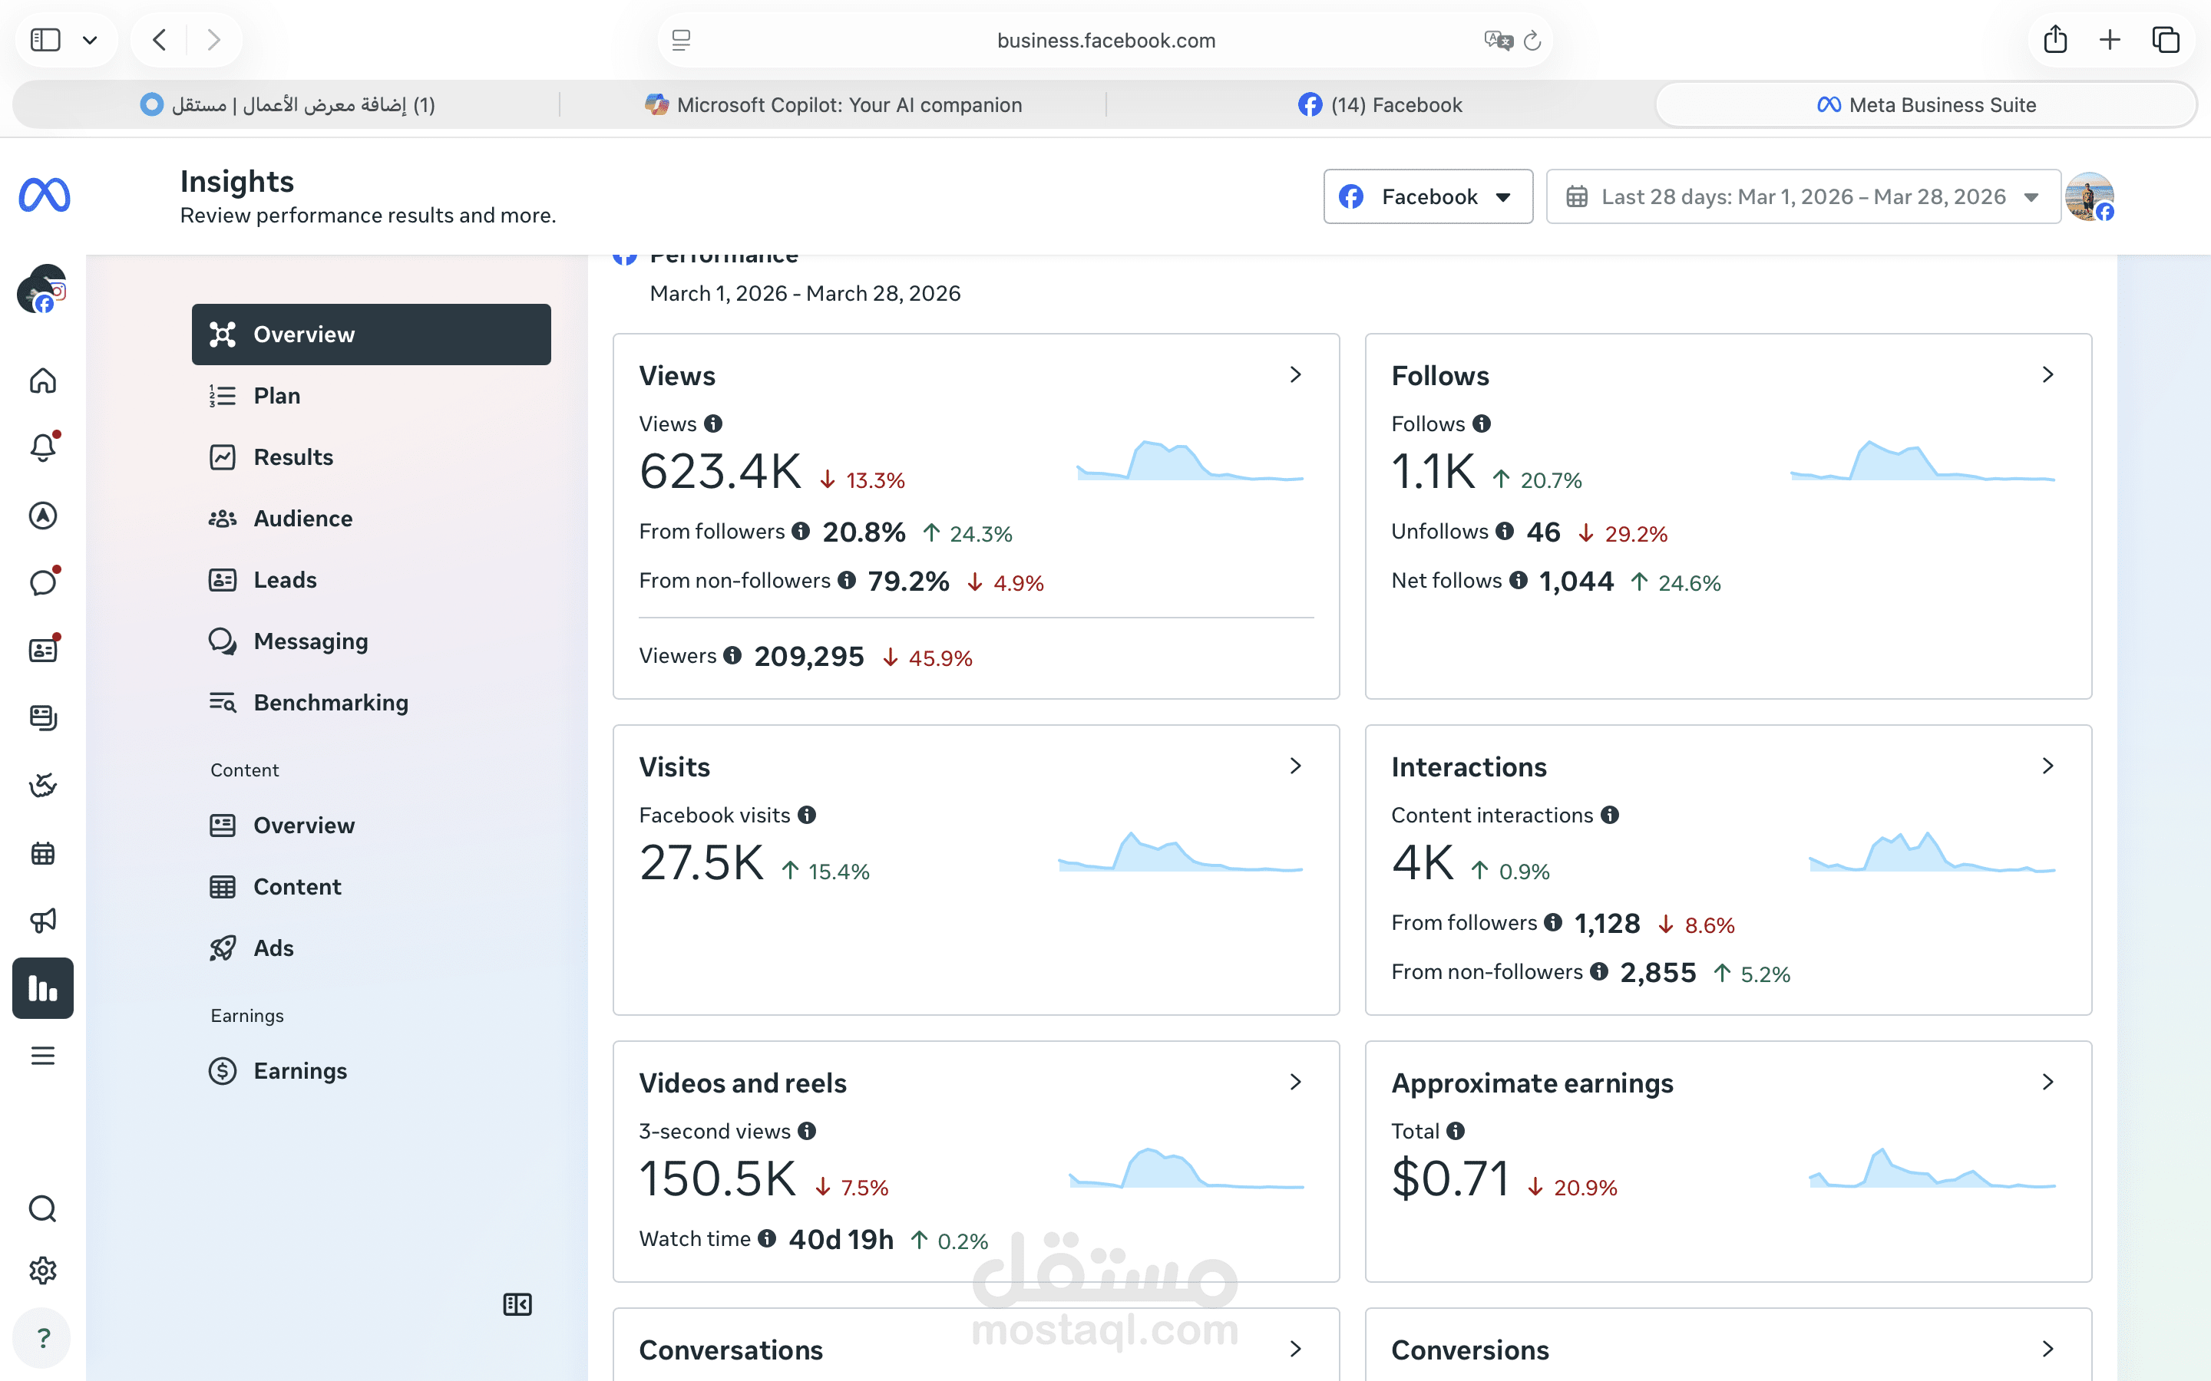This screenshot has height=1381, width=2211.
Task: Open the Facebook platform dropdown
Action: (x=1428, y=196)
